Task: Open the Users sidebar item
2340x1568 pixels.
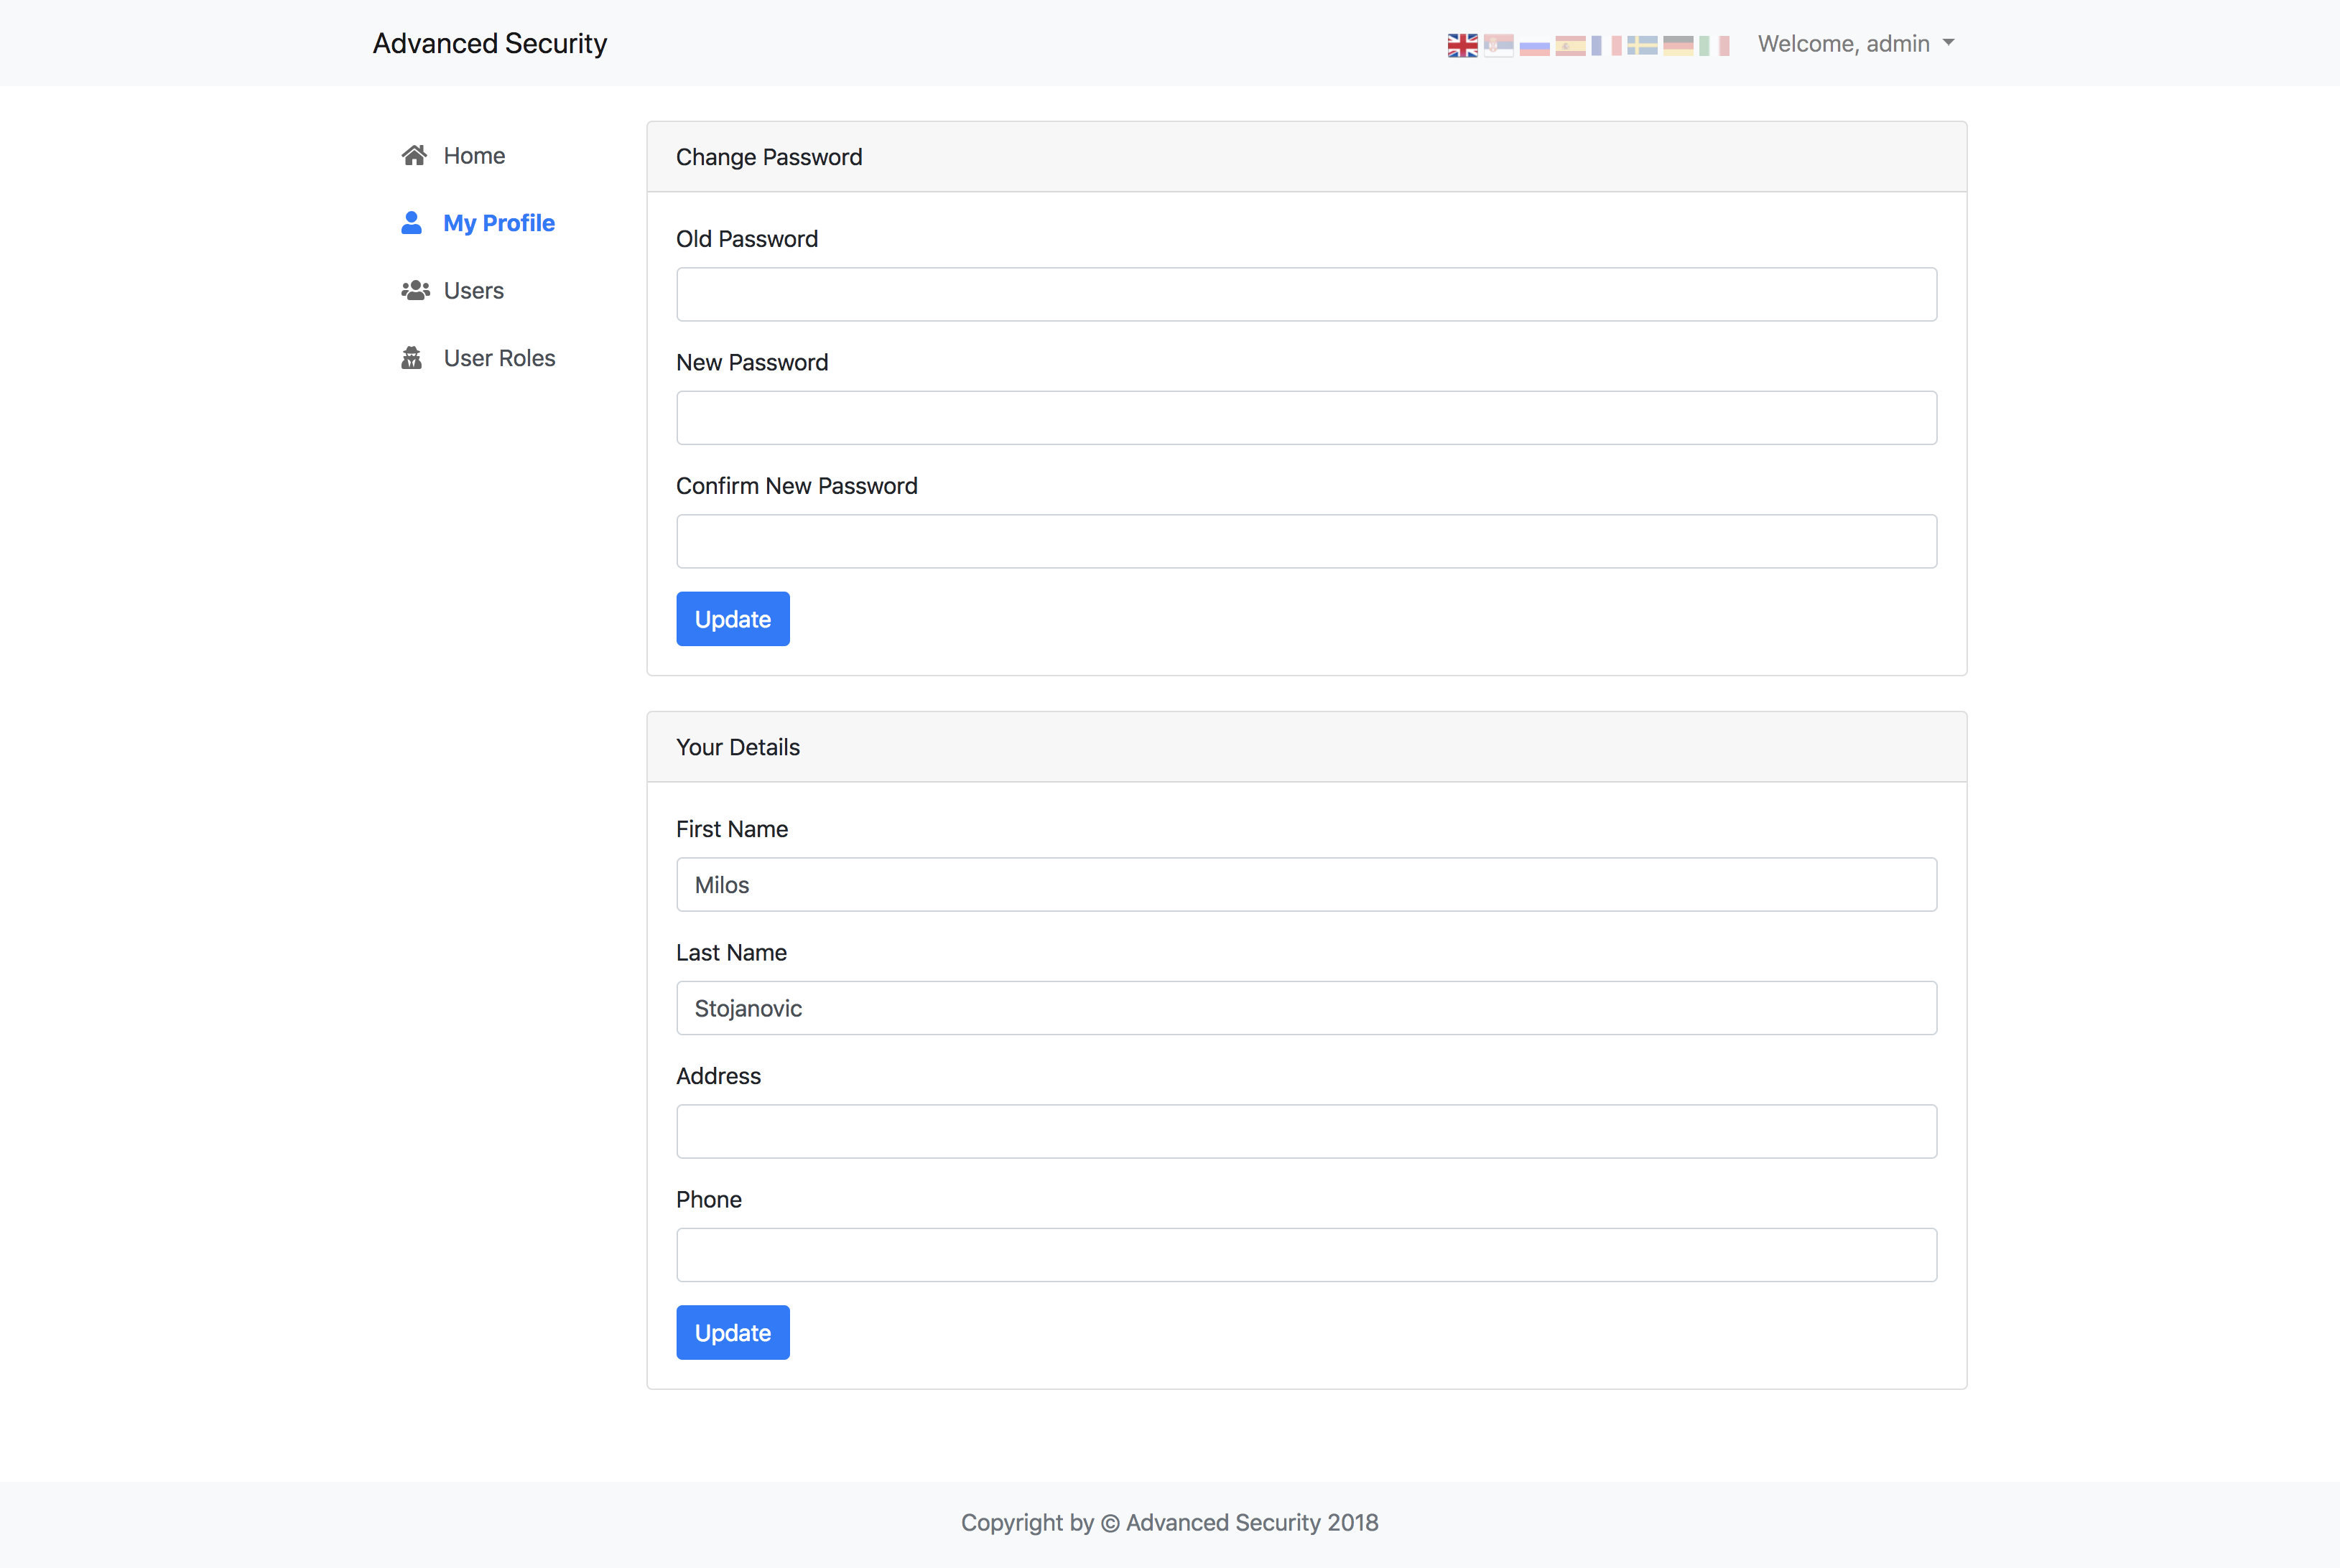Action: pos(472,291)
